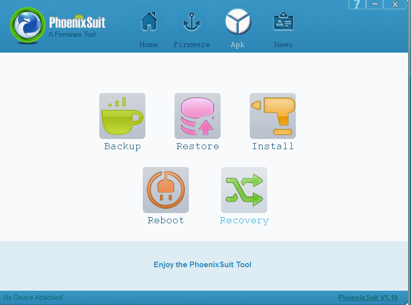This screenshot has width=411, height=305.
Task: Click the Restore text label
Action: coord(198,146)
